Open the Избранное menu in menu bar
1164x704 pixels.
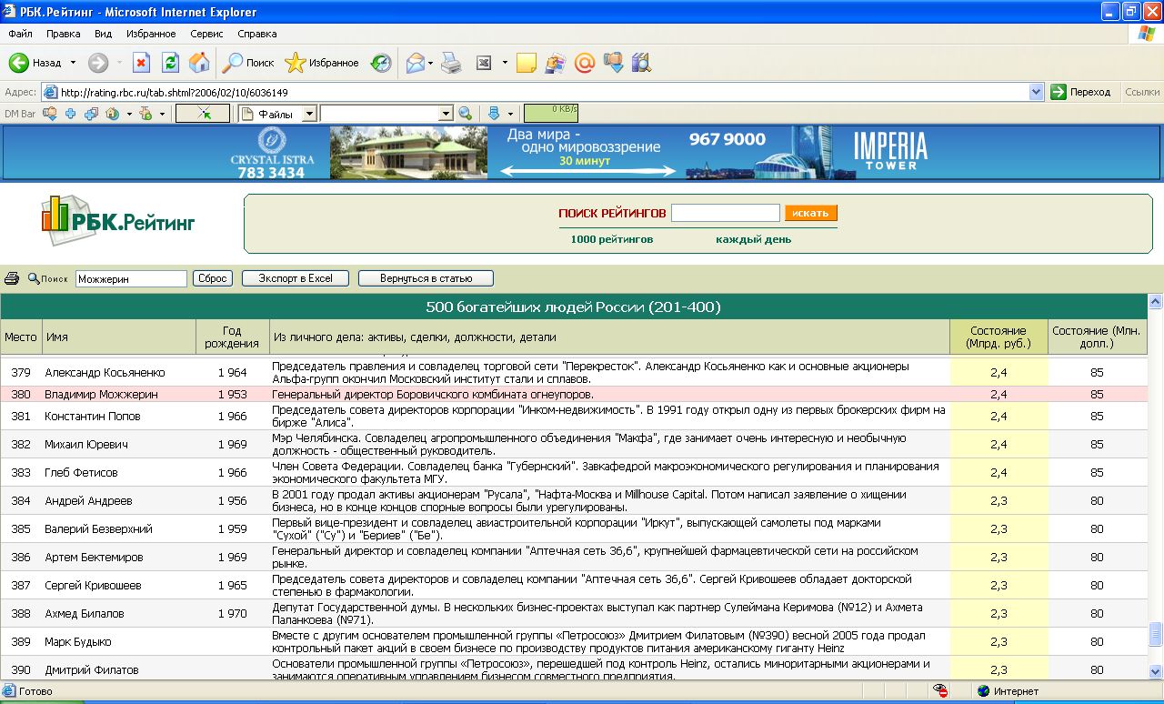click(x=151, y=34)
